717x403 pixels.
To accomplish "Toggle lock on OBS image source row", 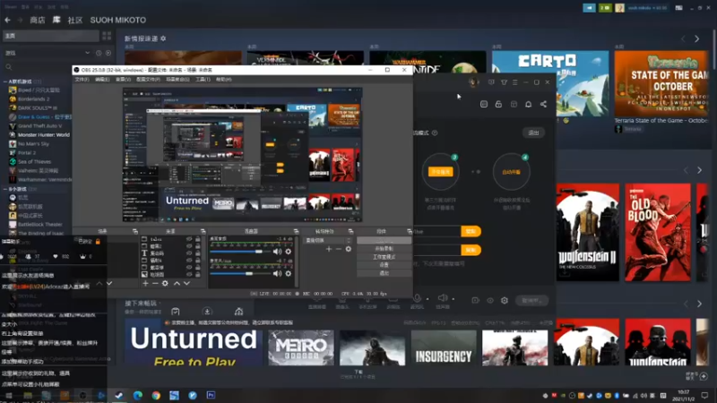I will pos(197,275).
